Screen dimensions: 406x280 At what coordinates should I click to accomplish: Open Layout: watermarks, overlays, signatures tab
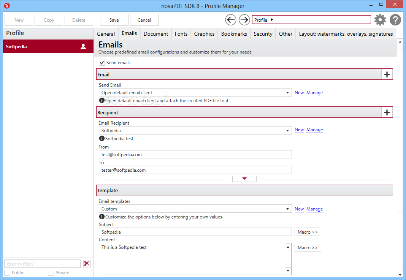click(x=346, y=34)
